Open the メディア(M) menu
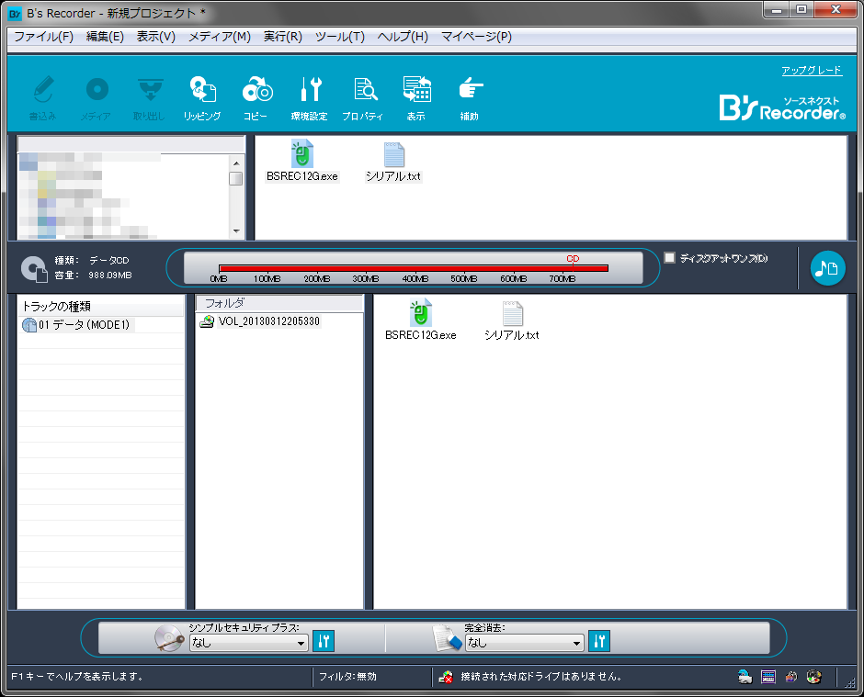 click(x=220, y=37)
